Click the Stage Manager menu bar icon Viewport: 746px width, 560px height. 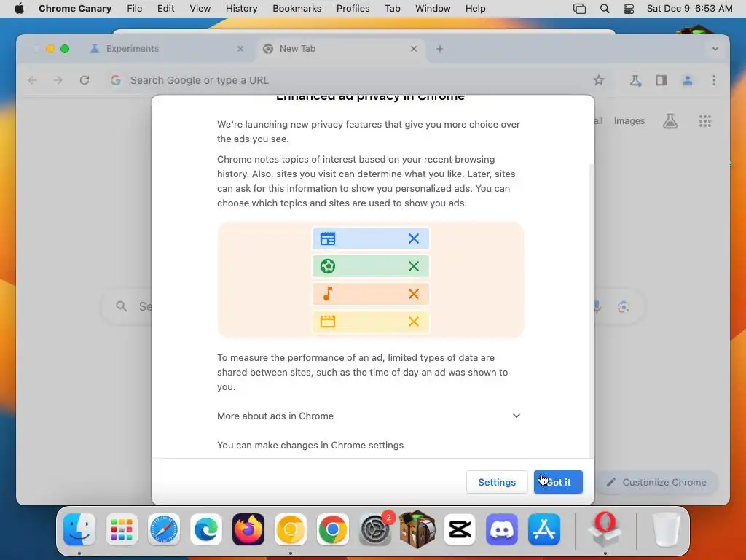(x=579, y=9)
